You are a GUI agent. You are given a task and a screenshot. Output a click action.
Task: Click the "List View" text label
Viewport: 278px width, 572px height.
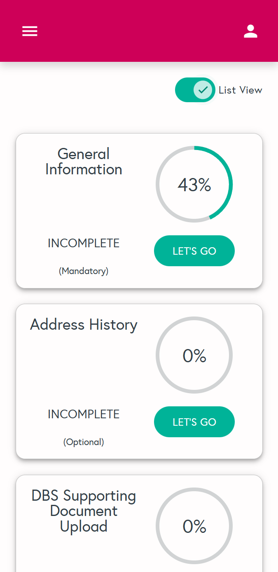point(240,90)
